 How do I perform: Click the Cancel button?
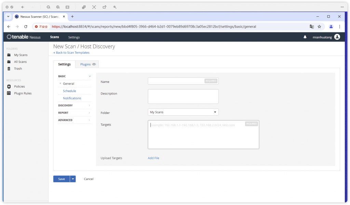pos(89,179)
